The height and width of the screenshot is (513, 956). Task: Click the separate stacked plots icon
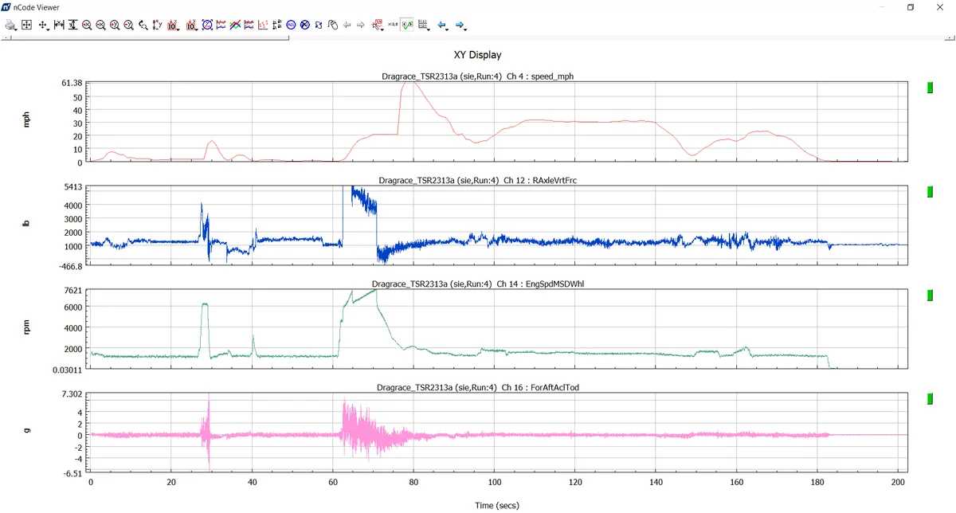tap(221, 25)
